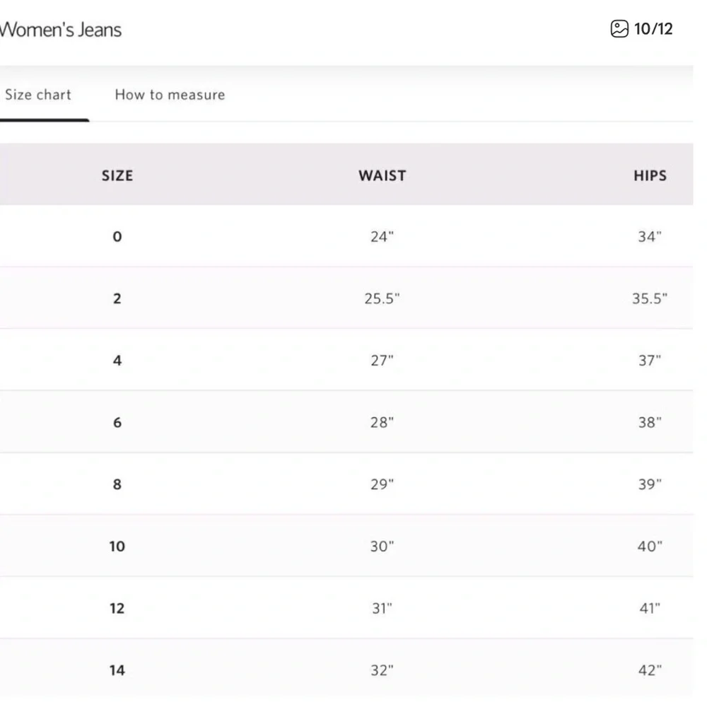Click the HIPS column header
Viewport: 707px width, 707px height.
coord(650,175)
